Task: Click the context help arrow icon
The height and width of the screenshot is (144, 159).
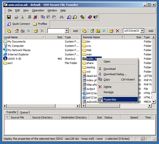Action: click(95, 17)
